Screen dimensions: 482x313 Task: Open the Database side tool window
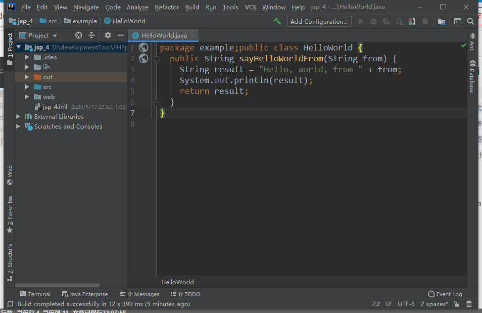(x=472, y=77)
